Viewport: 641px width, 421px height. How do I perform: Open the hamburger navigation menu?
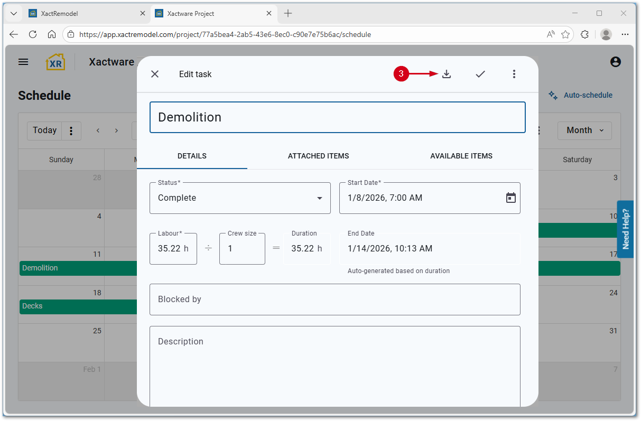pos(23,62)
